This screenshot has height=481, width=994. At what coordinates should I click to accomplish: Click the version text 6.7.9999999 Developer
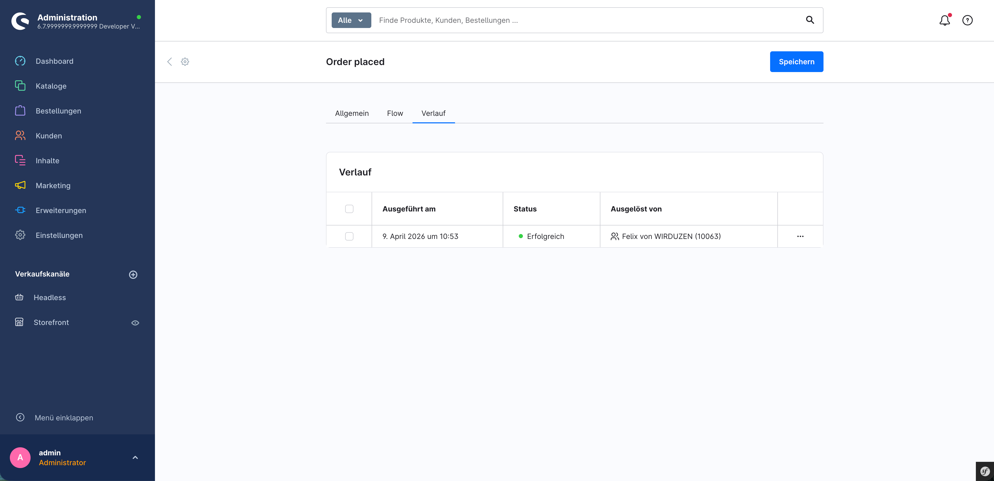(x=88, y=26)
